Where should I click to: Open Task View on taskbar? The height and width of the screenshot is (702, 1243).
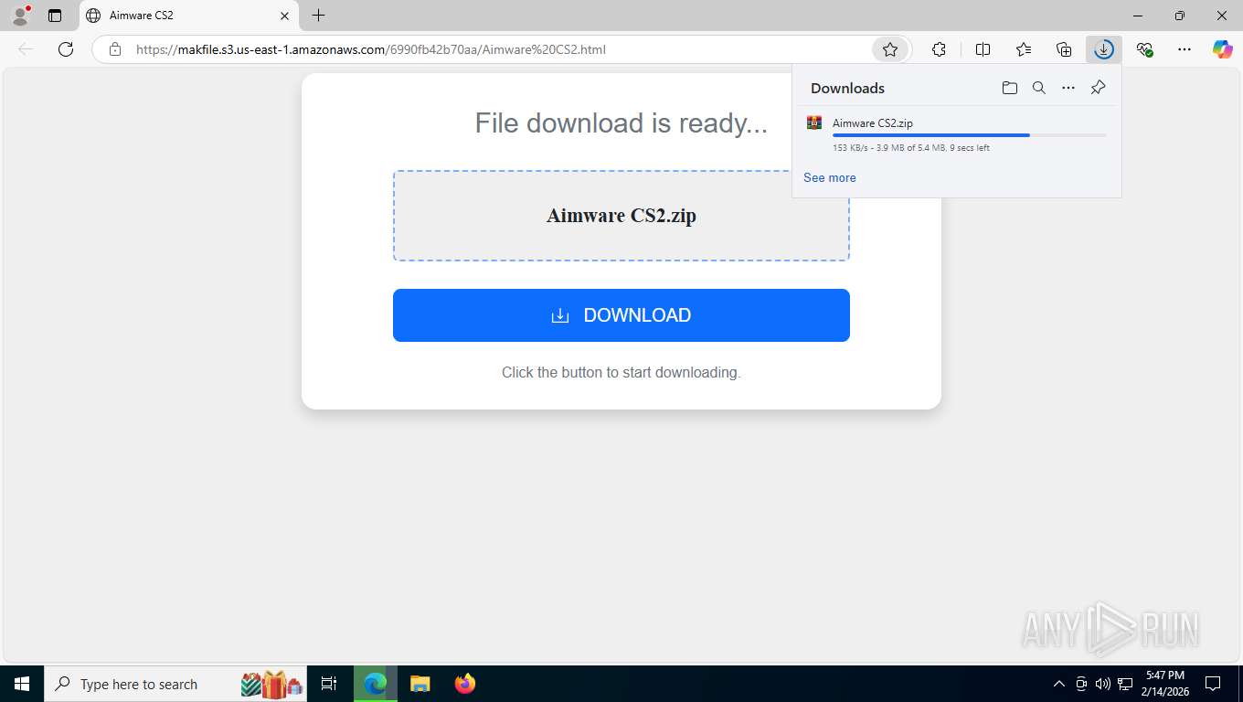click(329, 684)
